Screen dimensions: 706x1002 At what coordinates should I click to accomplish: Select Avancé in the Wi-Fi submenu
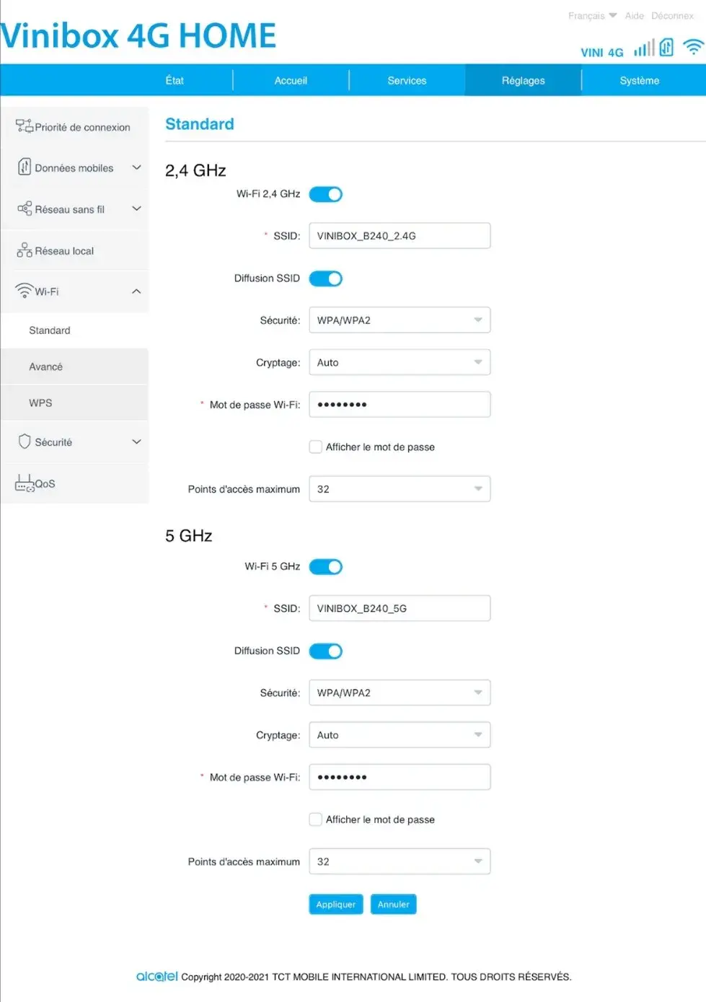pyautogui.click(x=46, y=366)
